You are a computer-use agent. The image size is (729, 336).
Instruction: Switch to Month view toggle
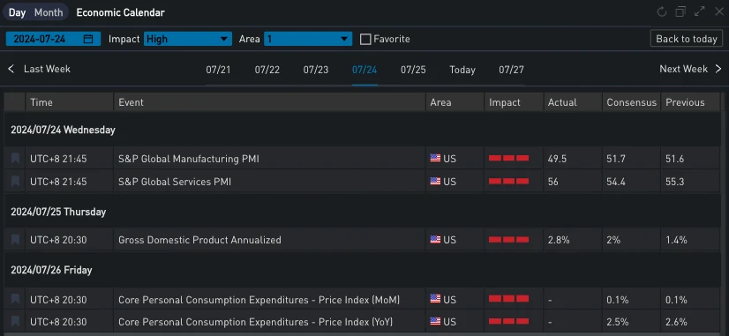click(x=49, y=12)
